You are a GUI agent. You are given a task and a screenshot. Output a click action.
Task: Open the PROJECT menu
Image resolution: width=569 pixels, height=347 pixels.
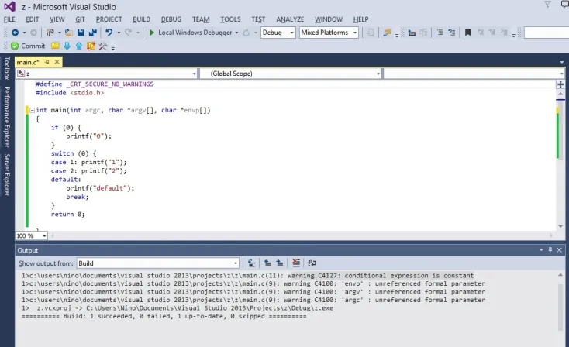tap(109, 19)
